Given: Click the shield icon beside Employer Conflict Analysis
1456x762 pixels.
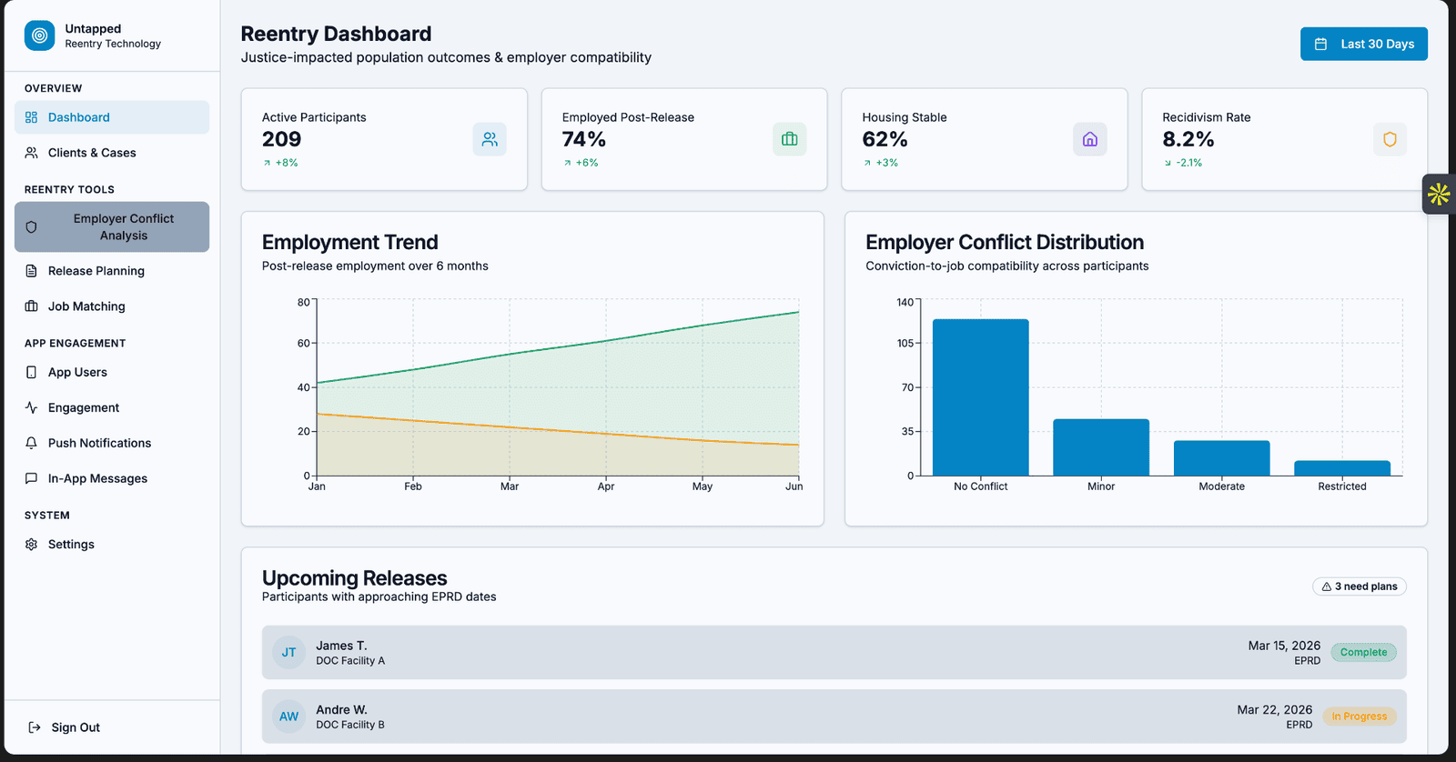Looking at the screenshot, I should (31, 227).
